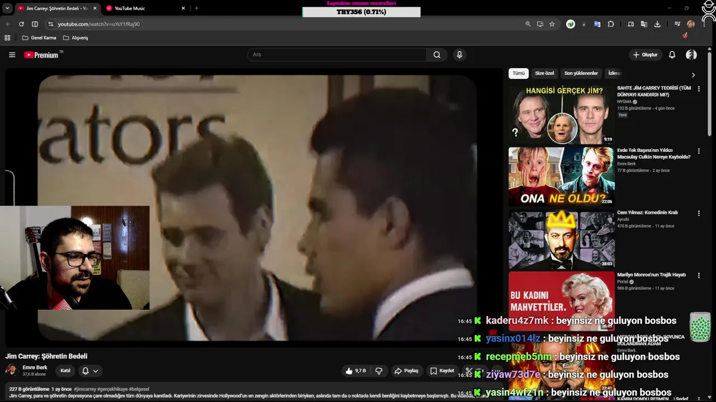The height and width of the screenshot is (402, 716).
Task: Open the browser side panel icon
Action: [x=35, y=24]
